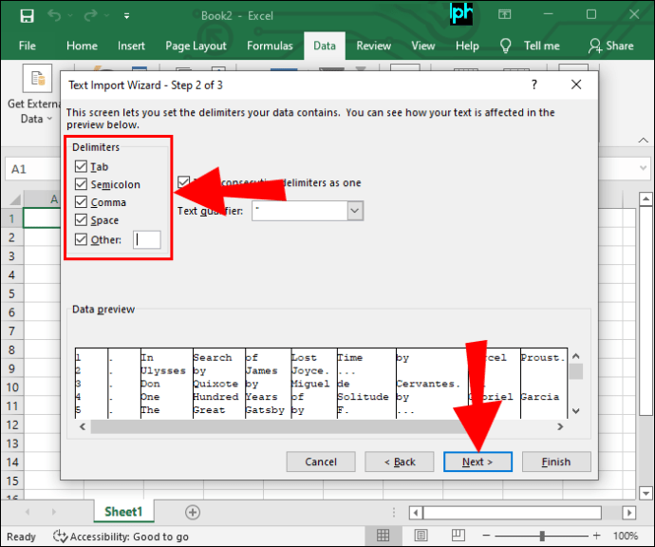Click the data preview horizontal scrollbar track
Screen dimensions: 655x547
pos(321,426)
